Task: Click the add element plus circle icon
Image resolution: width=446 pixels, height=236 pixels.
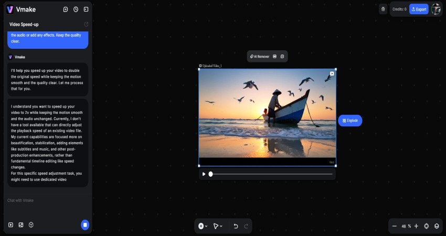Action: pos(201,226)
